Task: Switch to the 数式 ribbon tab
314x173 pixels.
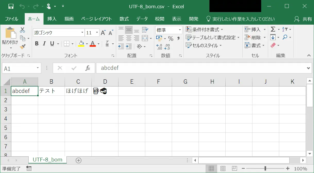Action: click(124, 19)
